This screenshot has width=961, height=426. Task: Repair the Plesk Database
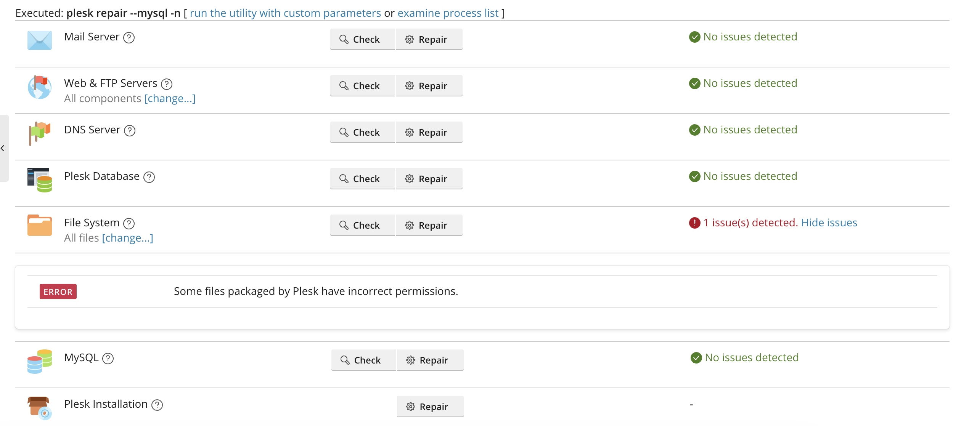(x=429, y=179)
